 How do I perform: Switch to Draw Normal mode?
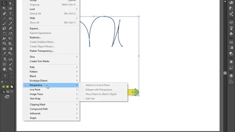[4, 92]
